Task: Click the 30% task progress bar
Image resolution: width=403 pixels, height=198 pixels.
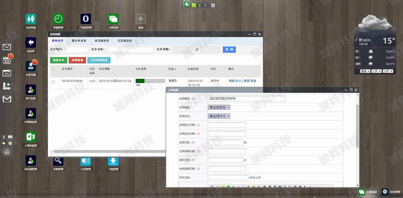Action: [x=150, y=81]
